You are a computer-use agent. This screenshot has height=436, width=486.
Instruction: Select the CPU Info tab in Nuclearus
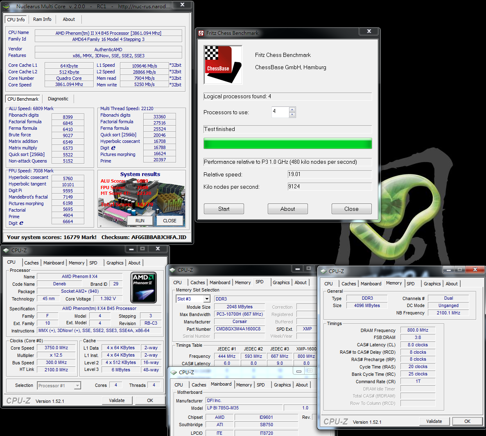[x=16, y=20]
